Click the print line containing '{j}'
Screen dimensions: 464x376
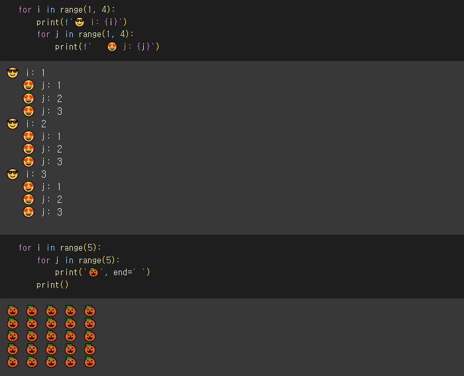107,47
